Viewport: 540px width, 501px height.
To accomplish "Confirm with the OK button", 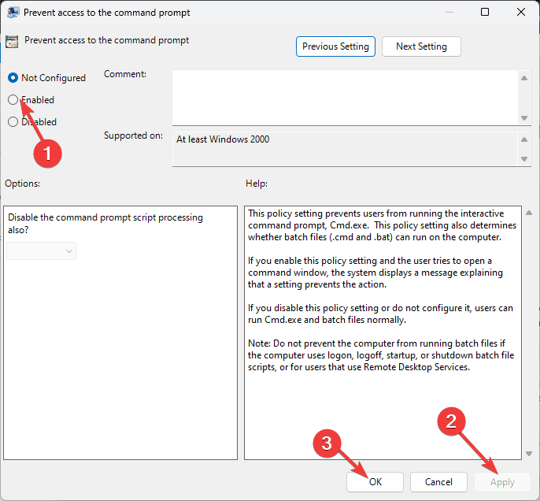I will (375, 482).
